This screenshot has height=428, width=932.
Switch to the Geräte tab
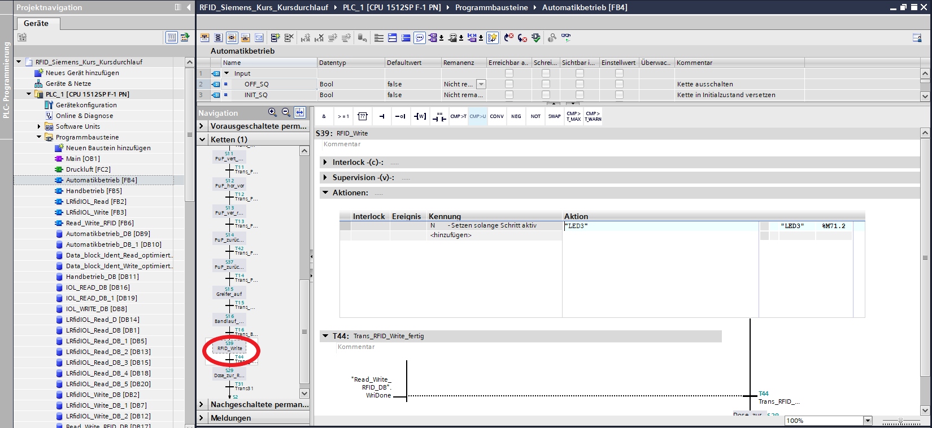[x=36, y=23]
